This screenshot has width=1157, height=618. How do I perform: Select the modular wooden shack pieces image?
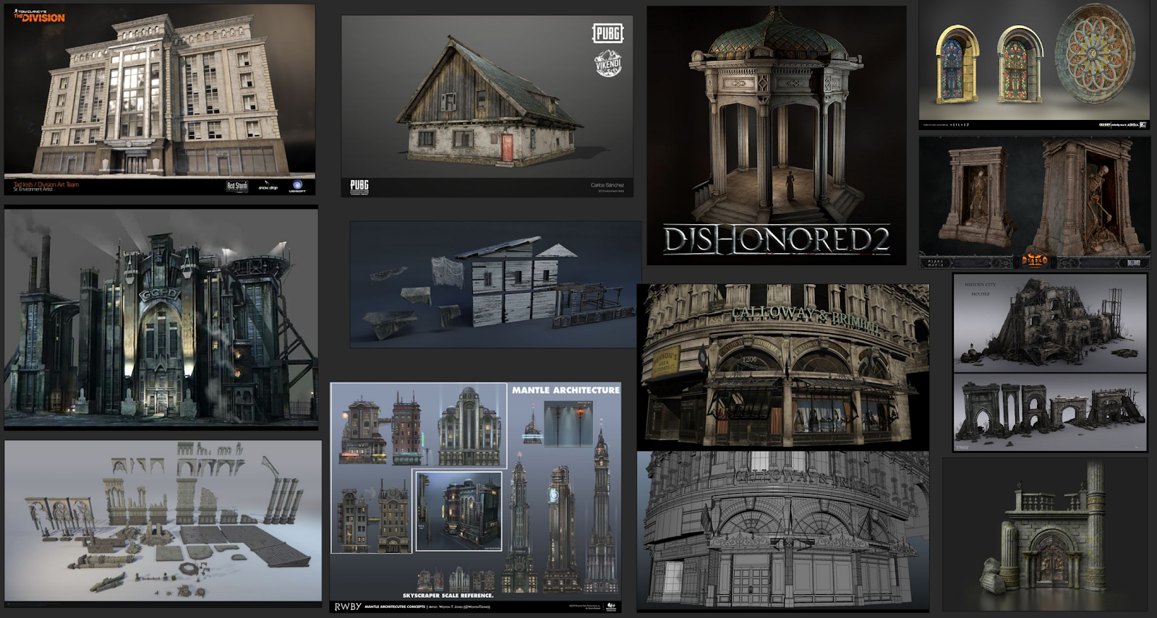pos(495,285)
